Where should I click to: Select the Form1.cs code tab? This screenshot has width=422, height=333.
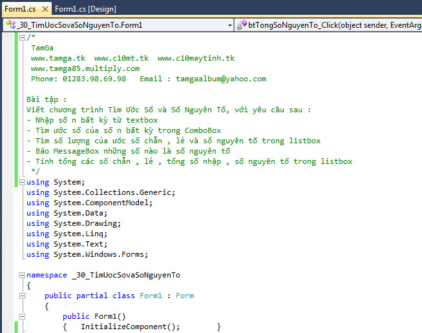pyautogui.click(x=20, y=9)
